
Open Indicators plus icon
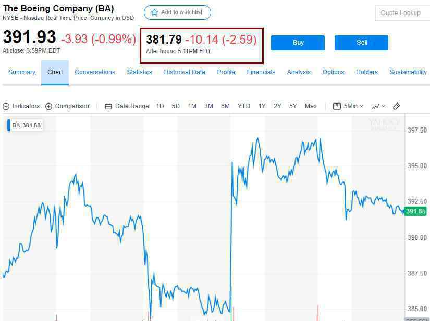coord(6,106)
